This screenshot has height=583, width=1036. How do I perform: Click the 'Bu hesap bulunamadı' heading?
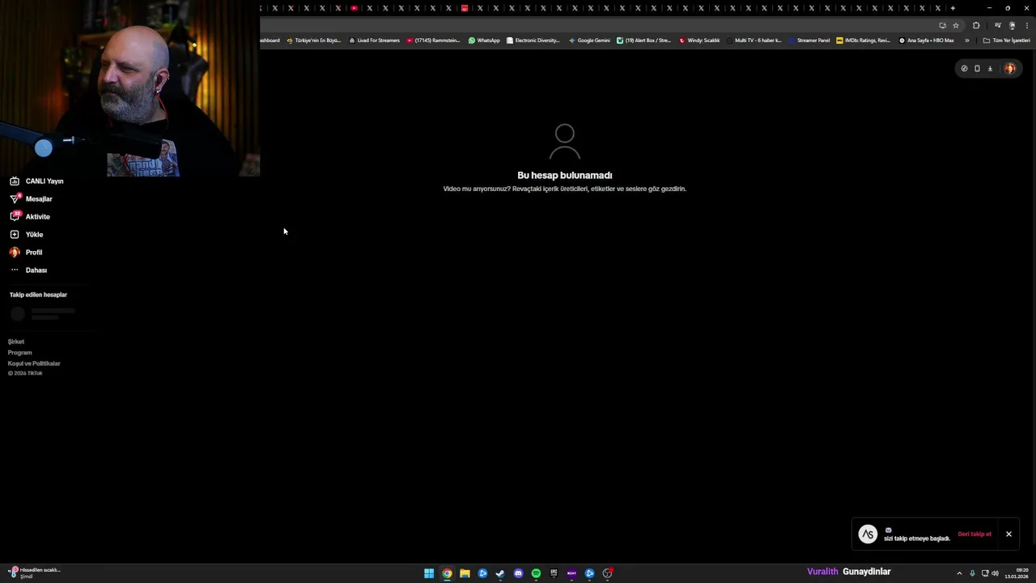click(565, 175)
